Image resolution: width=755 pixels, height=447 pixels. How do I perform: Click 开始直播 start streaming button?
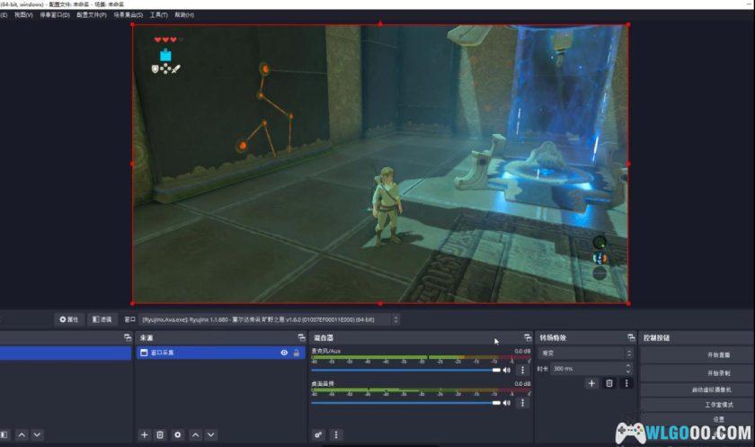point(697,355)
